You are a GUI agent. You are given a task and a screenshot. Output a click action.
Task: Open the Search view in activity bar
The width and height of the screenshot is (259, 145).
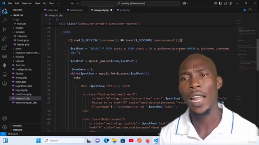coord(4,20)
